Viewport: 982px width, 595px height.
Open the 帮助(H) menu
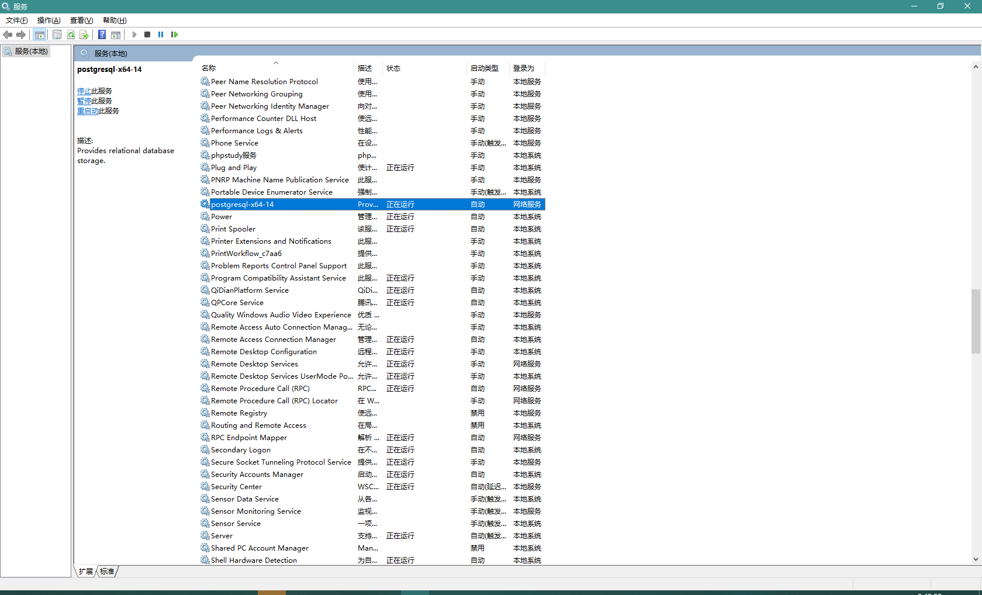click(x=115, y=20)
